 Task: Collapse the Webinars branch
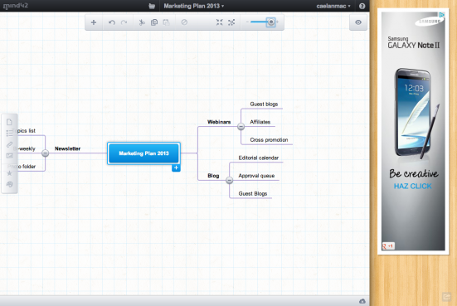[241, 127]
